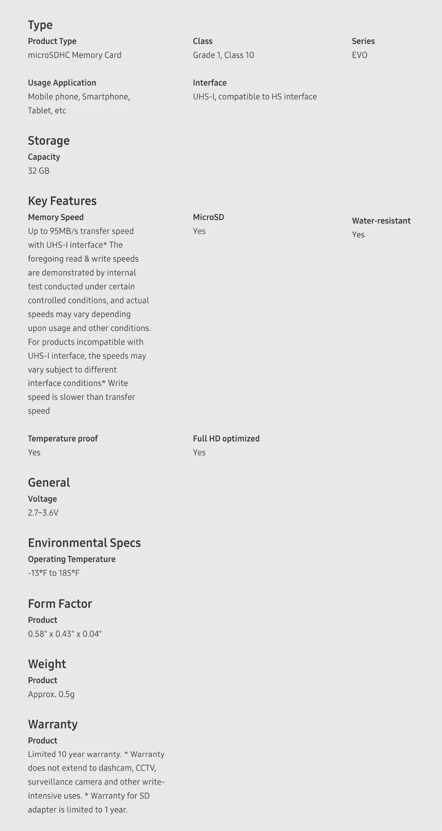Select the Warranty section heading

[53, 724]
